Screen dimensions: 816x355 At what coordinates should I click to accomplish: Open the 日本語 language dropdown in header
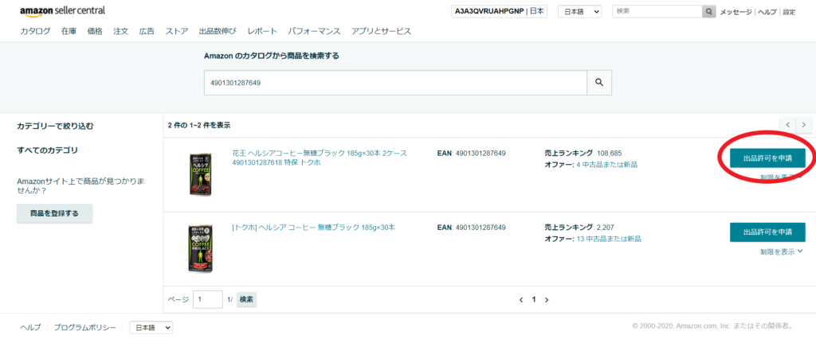pos(580,11)
